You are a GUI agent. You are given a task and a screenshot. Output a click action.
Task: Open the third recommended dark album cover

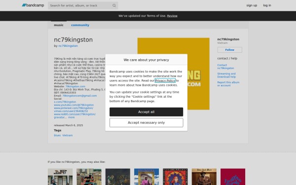[x=118, y=177]
